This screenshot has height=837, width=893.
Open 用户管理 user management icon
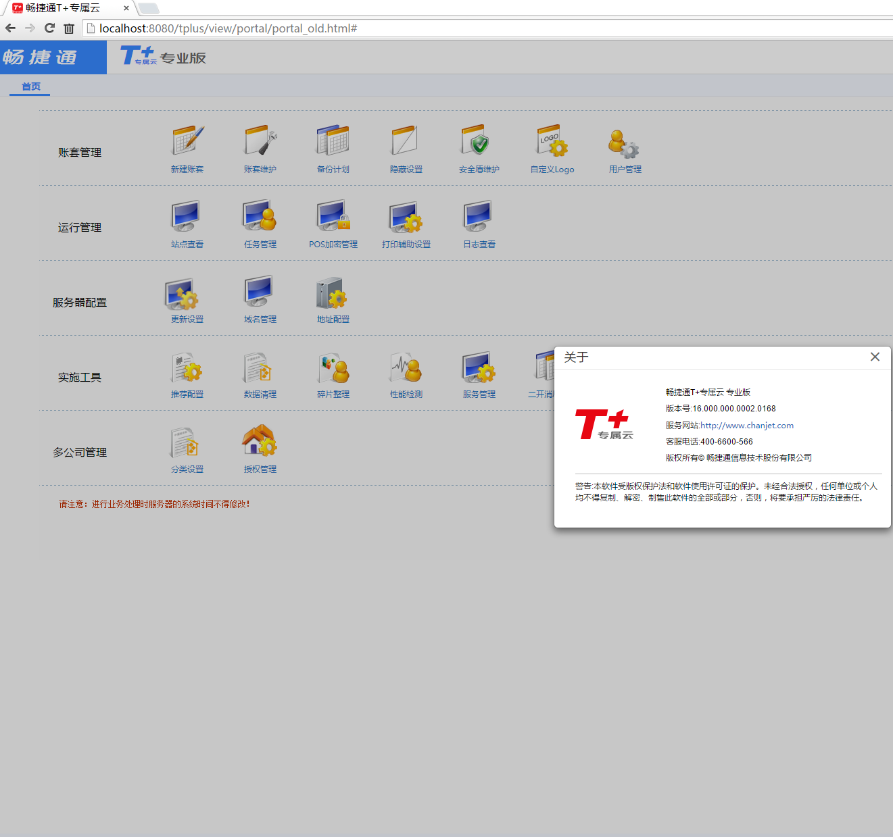click(x=625, y=143)
